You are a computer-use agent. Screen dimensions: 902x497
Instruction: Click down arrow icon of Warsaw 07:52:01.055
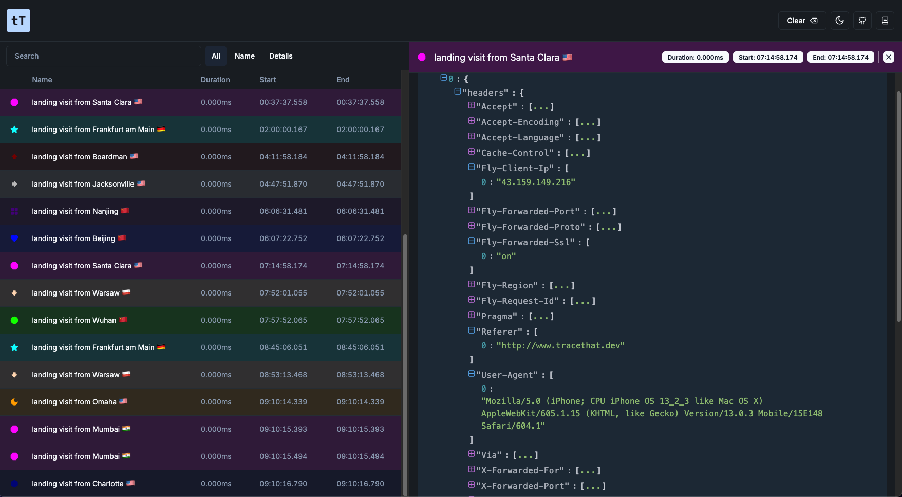(14, 293)
